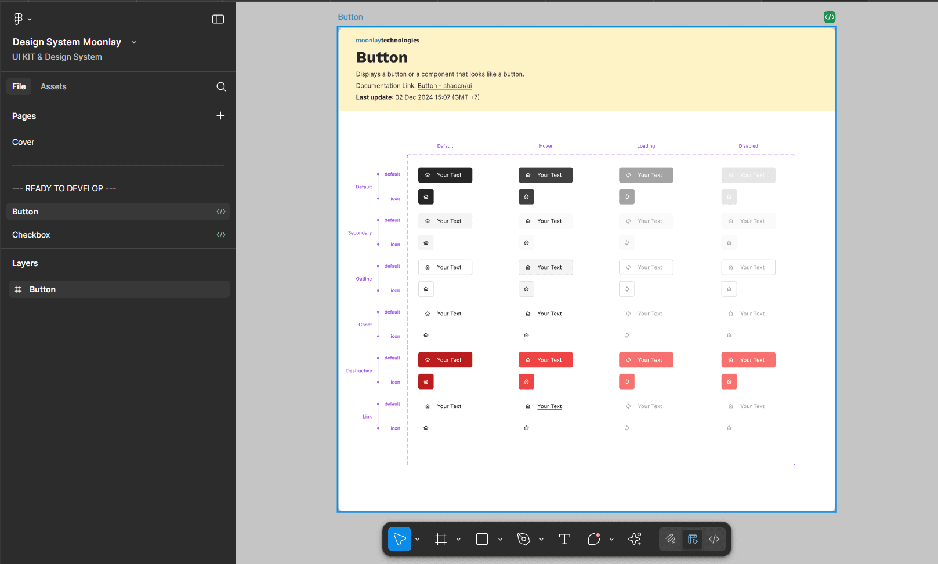Select the Pen tool

[523, 539]
